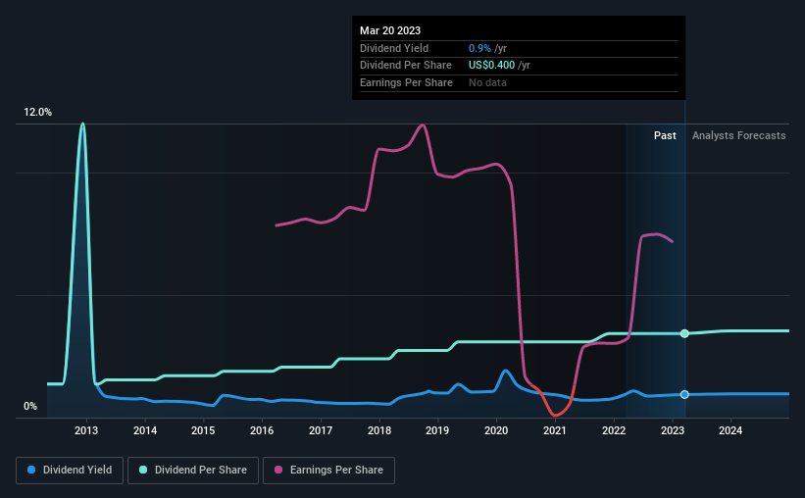805x498 pixels.
Task: Click the 2014 x-axis label
Action: (x=145, y=430)
